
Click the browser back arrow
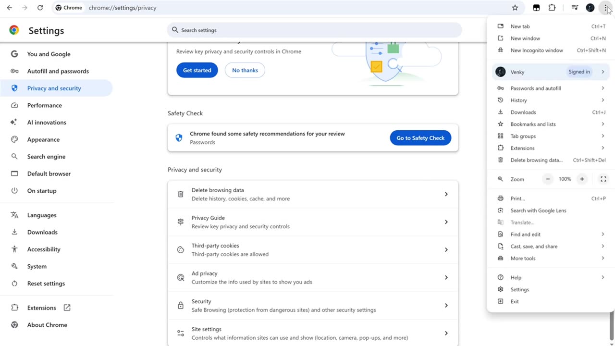(x=9, y=8)
